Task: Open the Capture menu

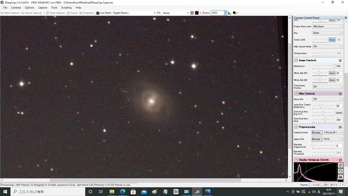Action: click(x=43, y=8)
